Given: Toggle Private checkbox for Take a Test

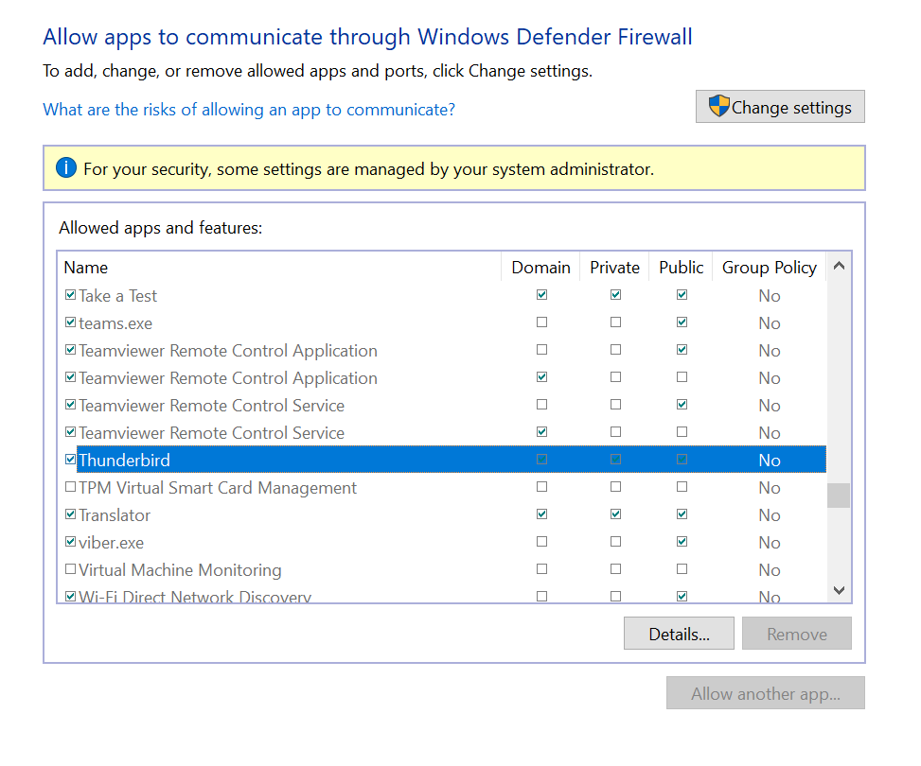Looking at the screenshot, I should click(615, 295).
